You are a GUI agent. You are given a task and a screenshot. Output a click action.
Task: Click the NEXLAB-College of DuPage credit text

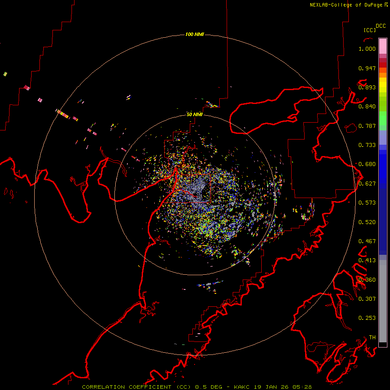[346, 5]
